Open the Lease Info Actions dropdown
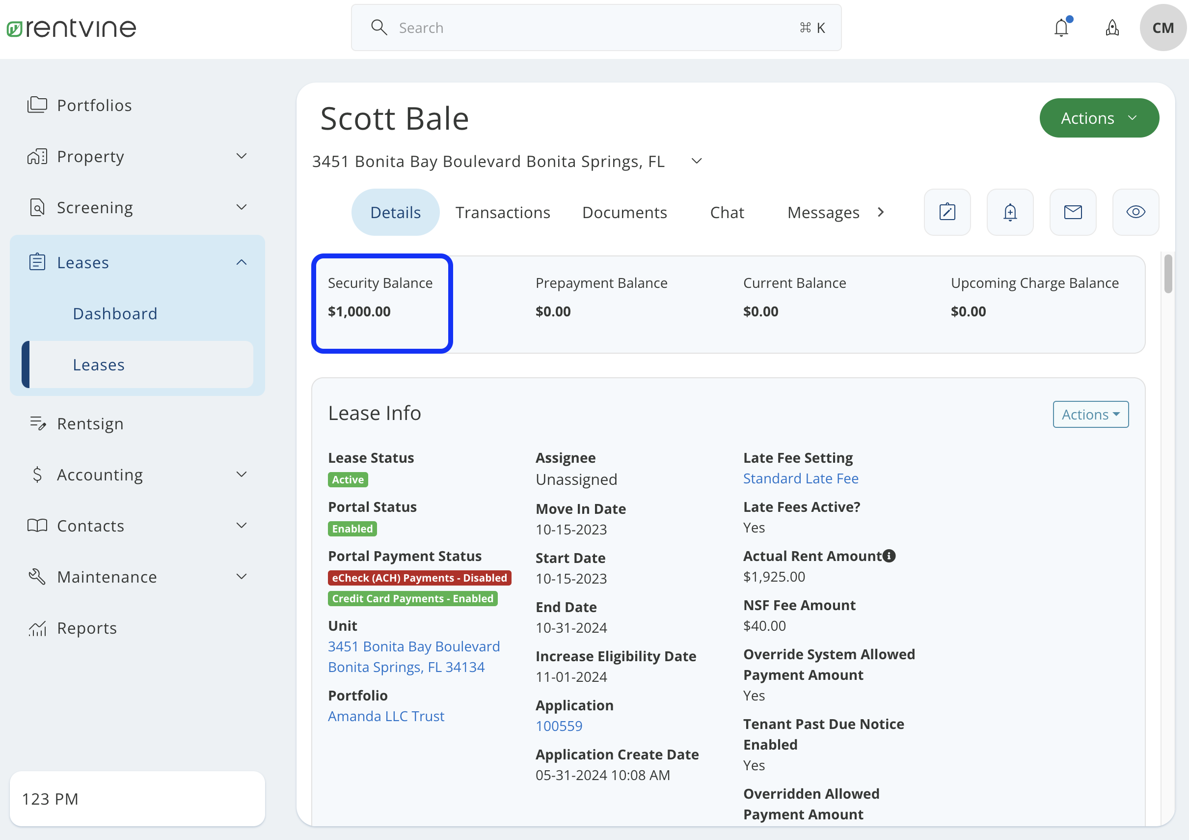 [x=1090, y=414]
